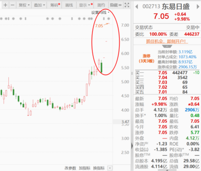
Task: Open the 筹码 chip distribution view
Action: point(54,5)
